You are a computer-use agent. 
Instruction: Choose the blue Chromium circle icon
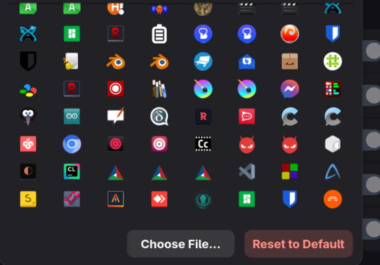point(72,144)
